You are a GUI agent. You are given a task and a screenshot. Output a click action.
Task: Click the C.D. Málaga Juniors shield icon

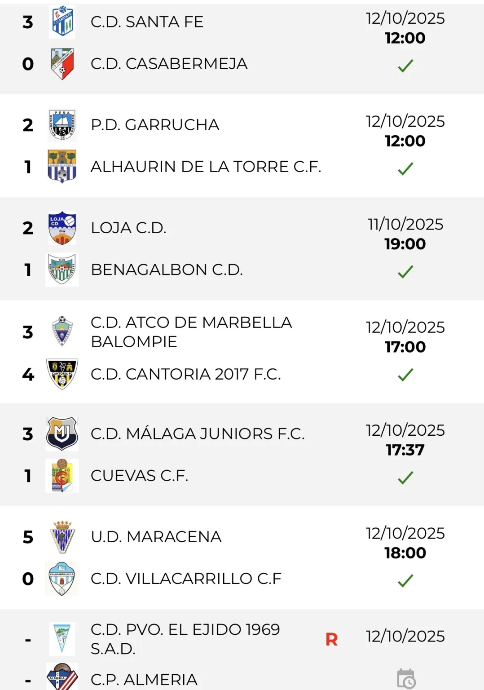click(x=62, y=433)
